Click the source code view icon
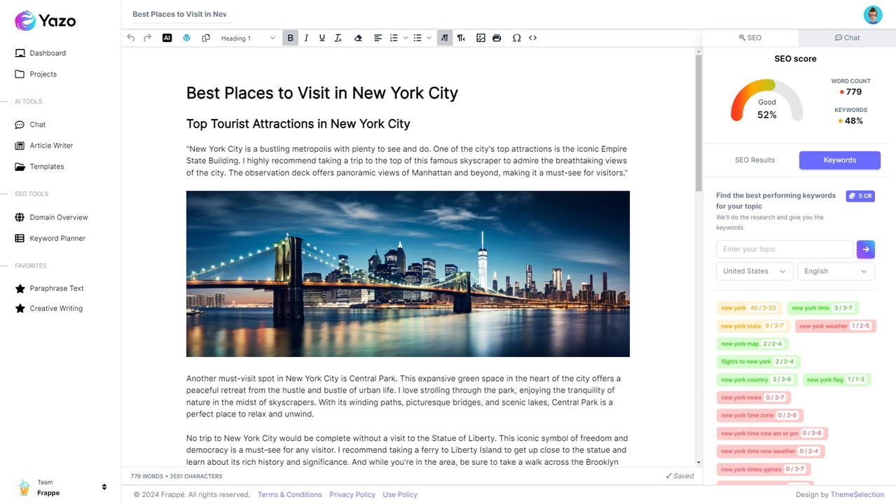 (532, 38)
